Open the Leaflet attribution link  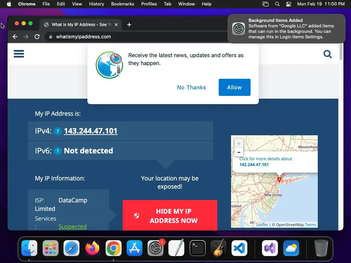(x=262, y=225)
